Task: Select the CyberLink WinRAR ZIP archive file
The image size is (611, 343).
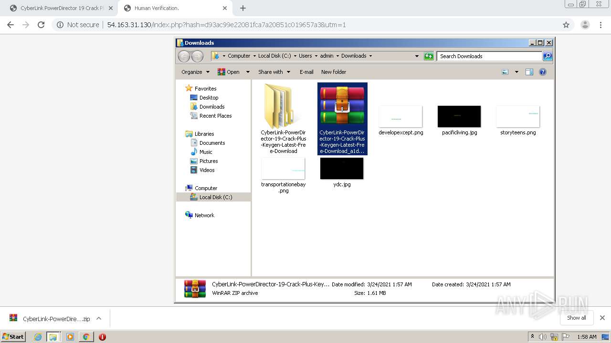Action: 342,119
